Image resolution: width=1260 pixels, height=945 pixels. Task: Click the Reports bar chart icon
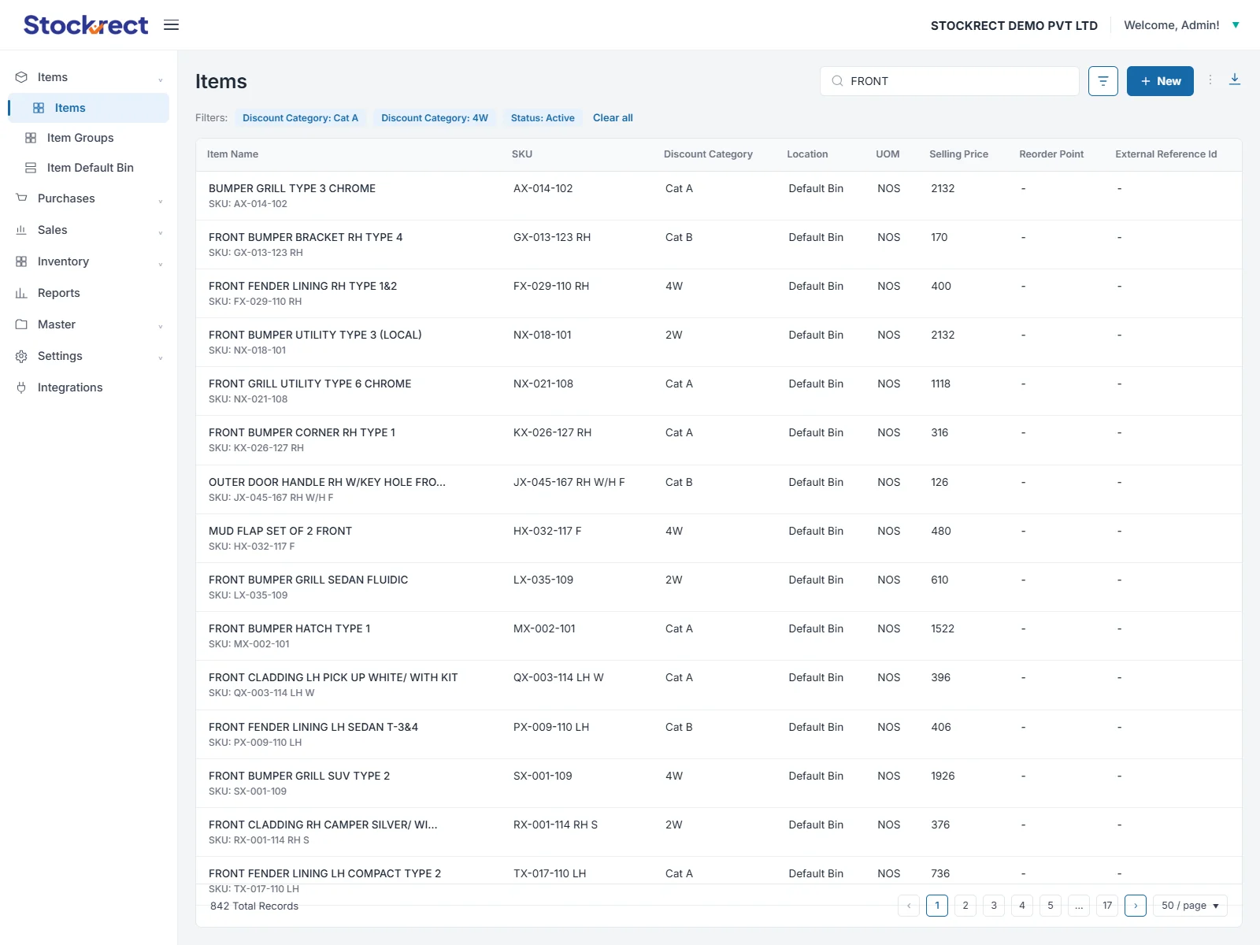point(21,293)
